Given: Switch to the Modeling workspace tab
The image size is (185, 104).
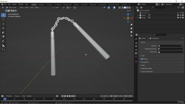Looking at the screenshot, I should click(x=41, y=5).
